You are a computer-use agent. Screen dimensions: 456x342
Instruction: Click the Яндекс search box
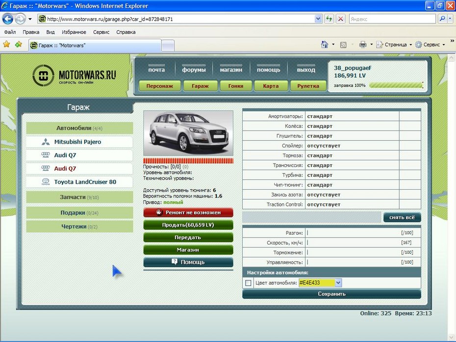pos(392,19)
